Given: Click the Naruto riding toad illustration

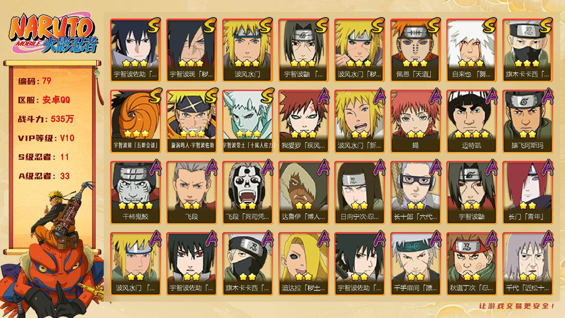Looking at the screenshot, I should point(53,251).
